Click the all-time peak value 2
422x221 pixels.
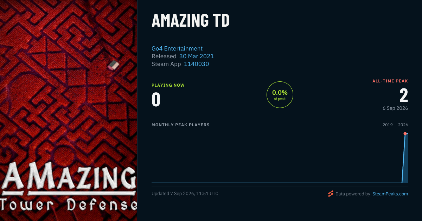tap(404, 95)
